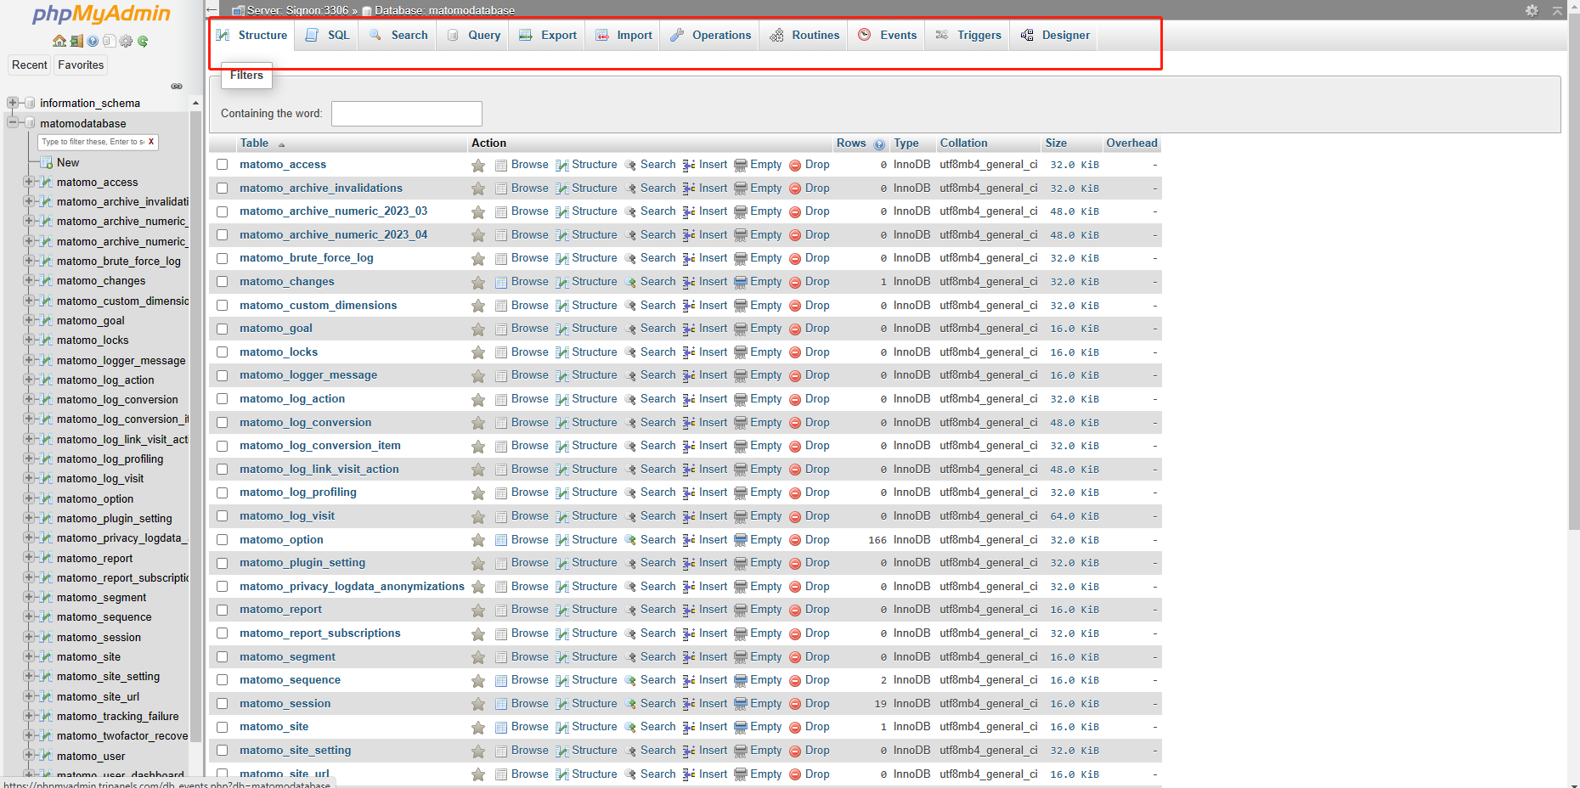Clear the navigation filter with X
Image resolution: width=1580 pixels, height=788 pixels.
point(151,142)
